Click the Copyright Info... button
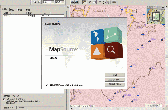The width and height of the screenshot is (168, 110). click(x=115, y=80)
